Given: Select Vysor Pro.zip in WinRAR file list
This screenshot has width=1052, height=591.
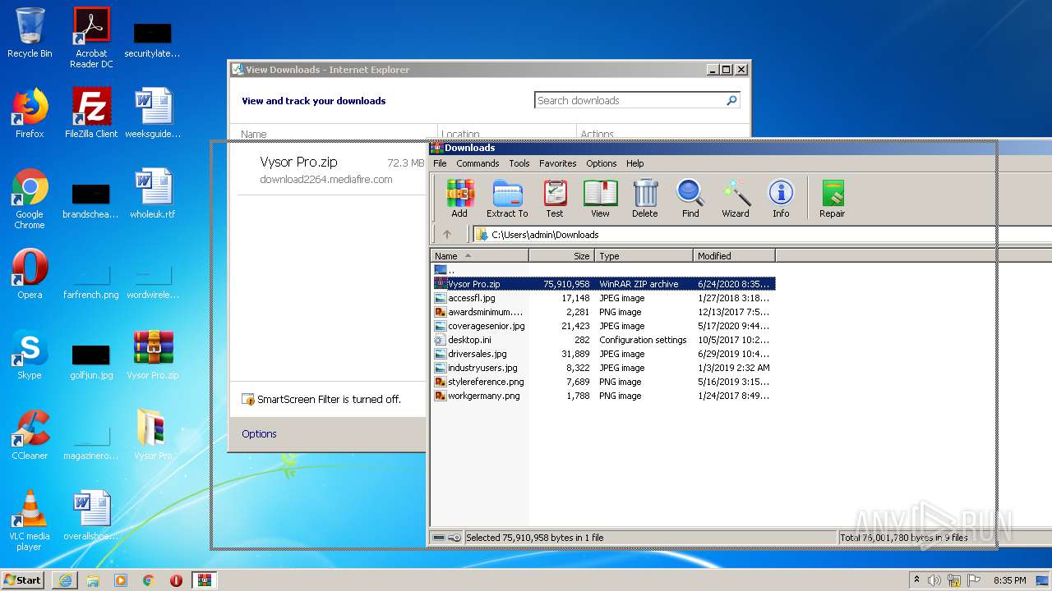Looking at the screenshot, I should (604, 284).
